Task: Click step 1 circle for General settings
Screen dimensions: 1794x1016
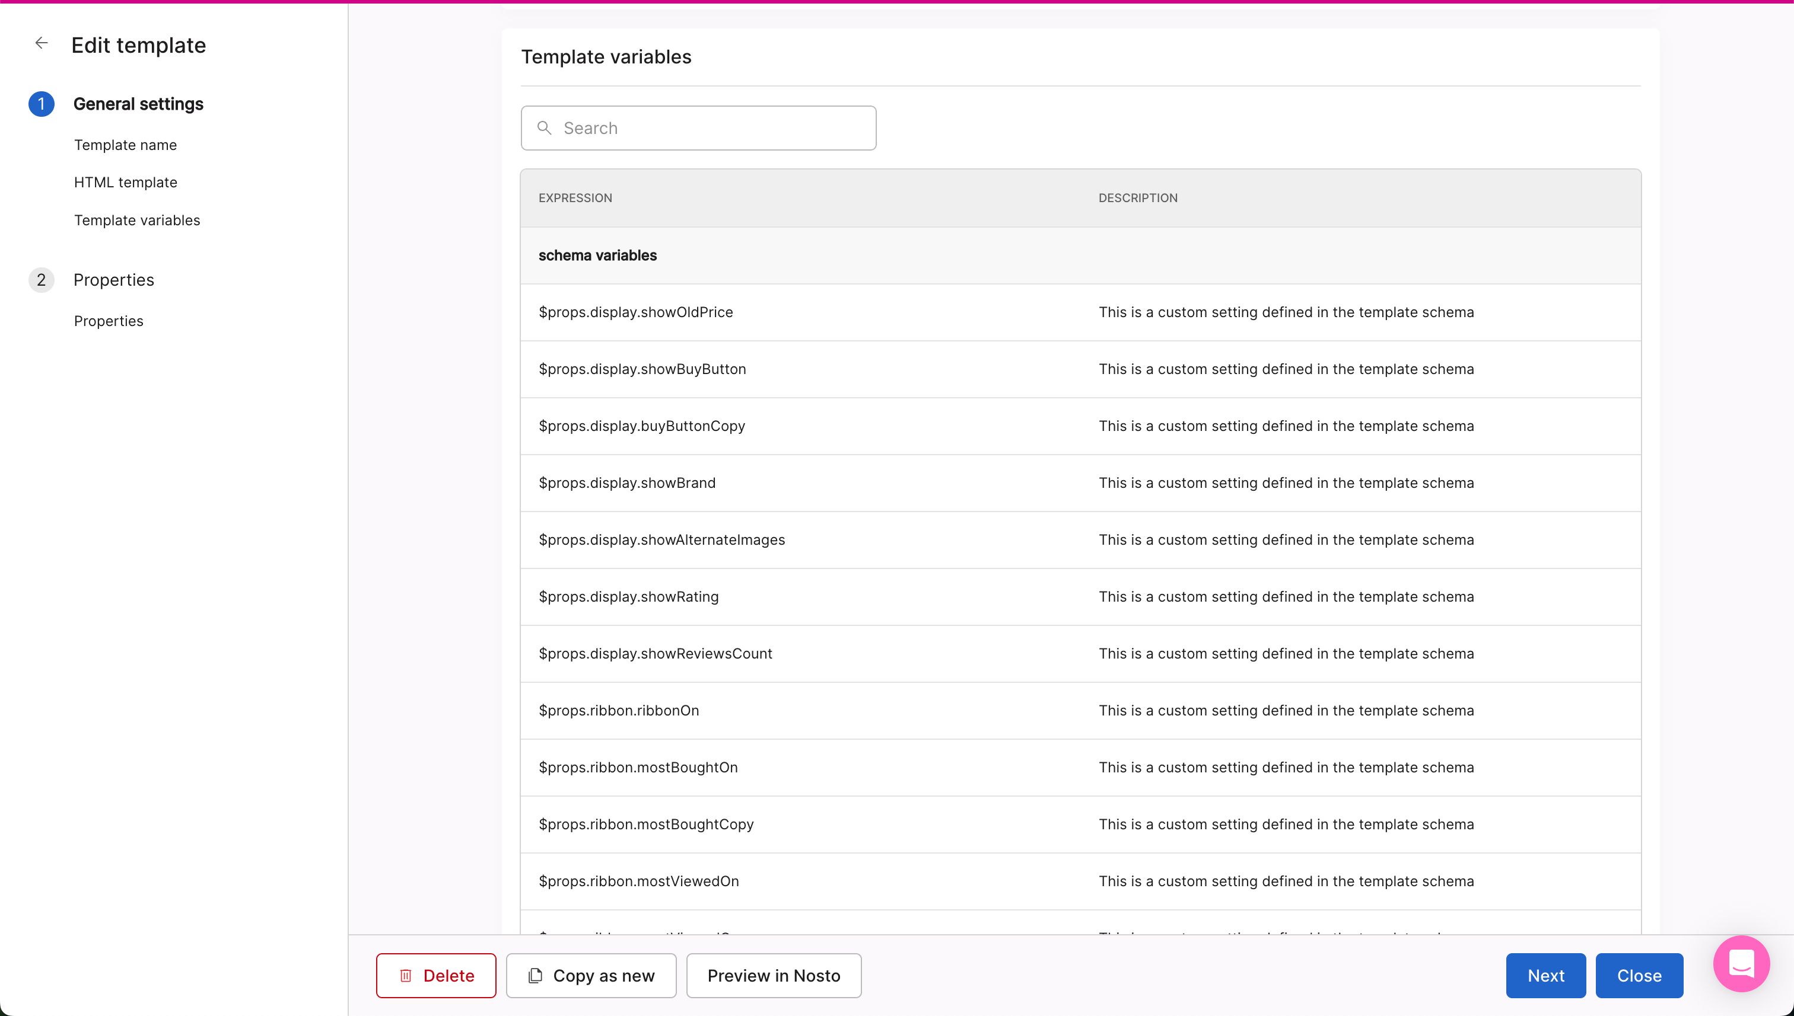Action: click(41, 104)
